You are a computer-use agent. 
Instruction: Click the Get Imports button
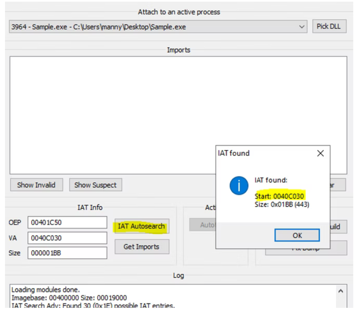pyautogui.click(x=142, y=246)
